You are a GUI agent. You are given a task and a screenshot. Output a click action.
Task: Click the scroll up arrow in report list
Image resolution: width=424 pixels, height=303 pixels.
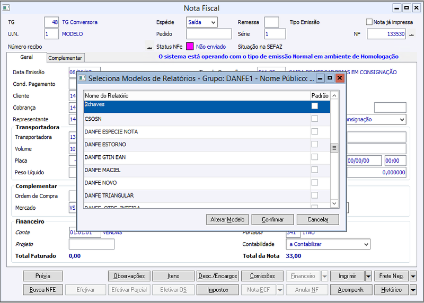tap(334, 96)
